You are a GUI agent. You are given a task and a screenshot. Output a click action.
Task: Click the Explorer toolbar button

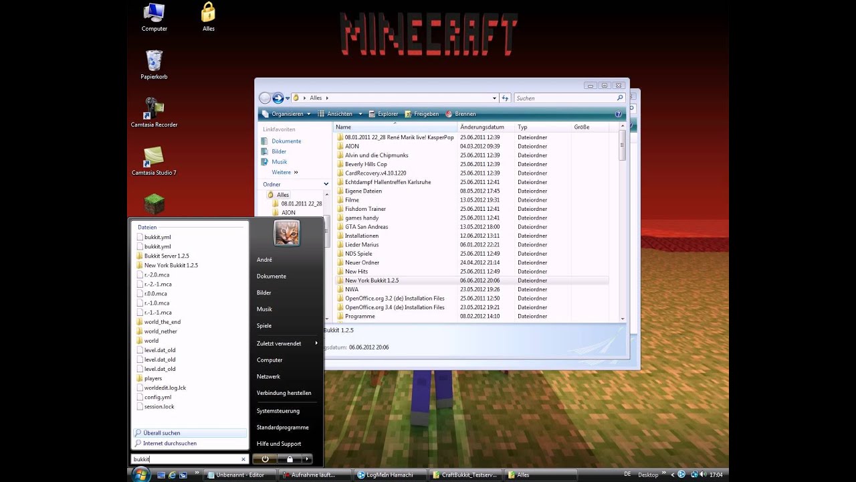tap(383, 114)
